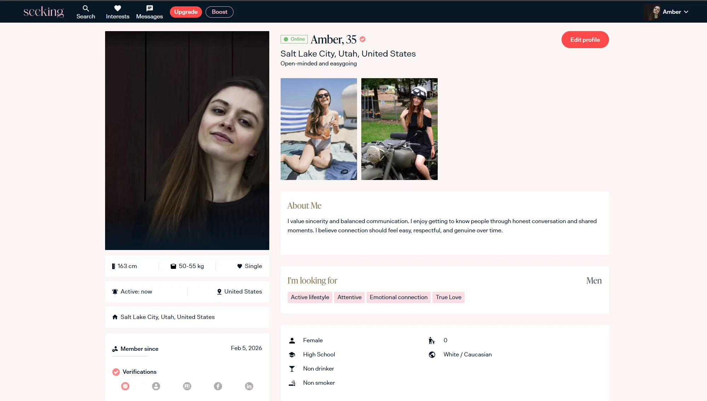Click the LinkedIn verification badge
The width and height of the screenshot is (707, 401).
249,386
